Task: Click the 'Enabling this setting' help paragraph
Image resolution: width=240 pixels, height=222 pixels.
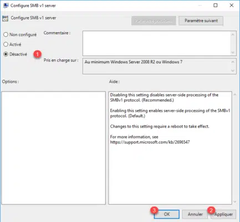Action: point(170,113)
